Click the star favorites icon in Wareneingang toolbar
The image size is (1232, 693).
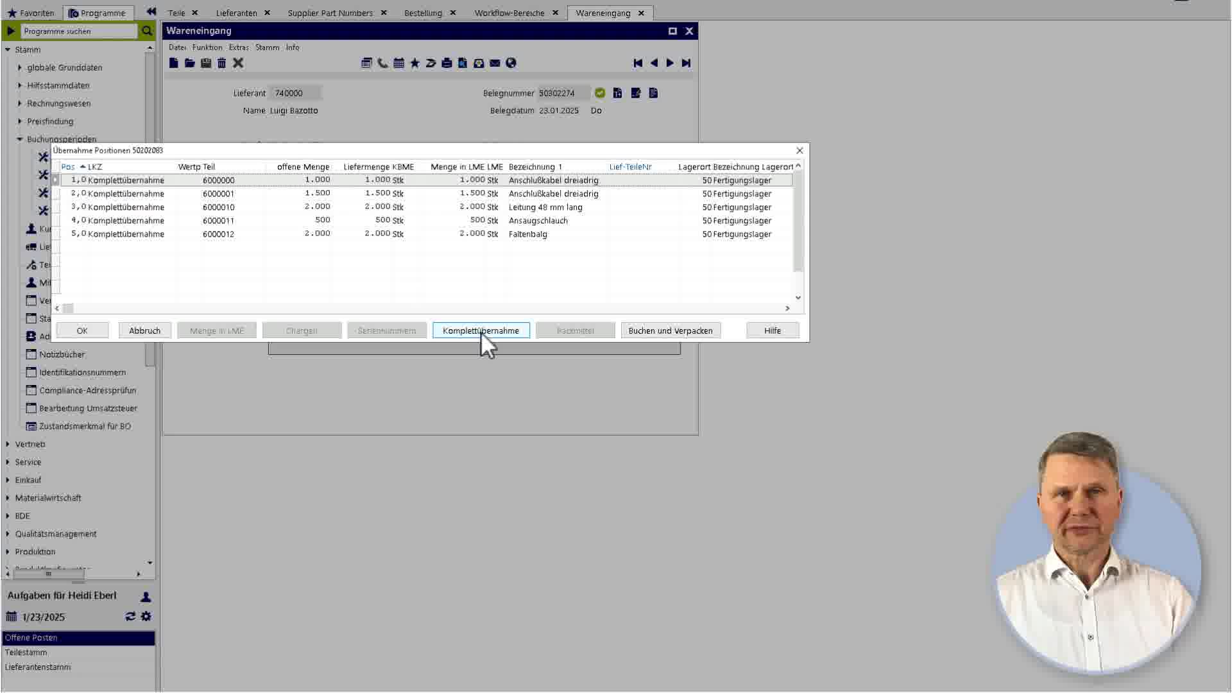415,63
